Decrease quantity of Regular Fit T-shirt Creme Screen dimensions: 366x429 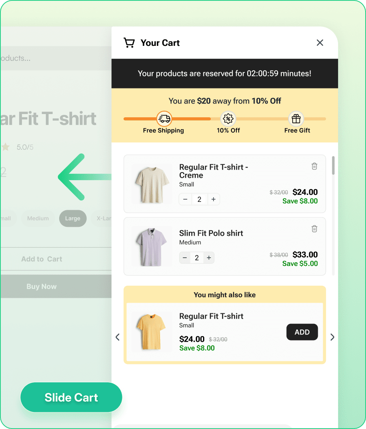[185, 199]
